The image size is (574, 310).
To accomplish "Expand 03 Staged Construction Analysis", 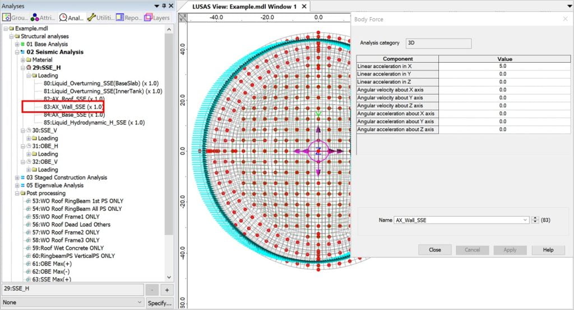I will [x=16, y=177].
